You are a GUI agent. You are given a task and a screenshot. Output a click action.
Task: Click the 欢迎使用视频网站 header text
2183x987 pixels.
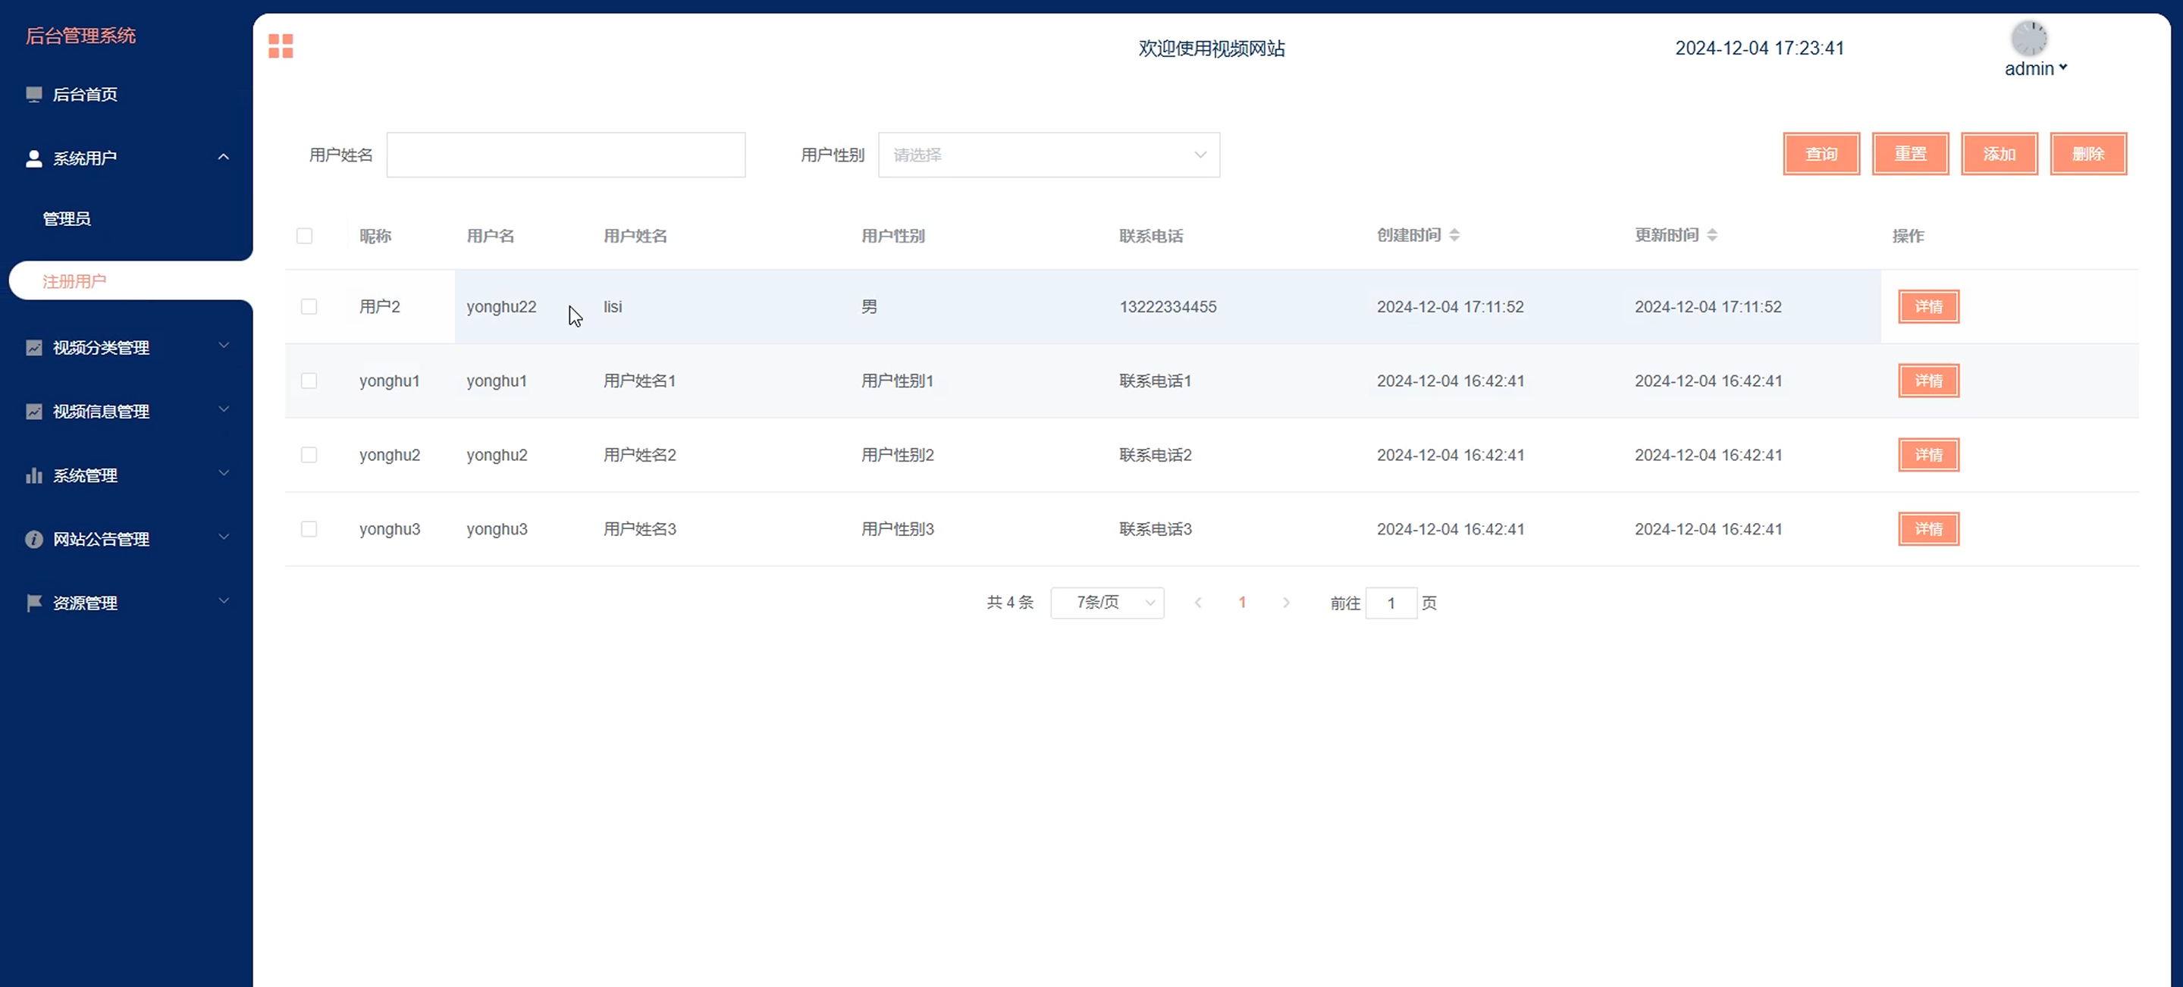(1212, 49)
